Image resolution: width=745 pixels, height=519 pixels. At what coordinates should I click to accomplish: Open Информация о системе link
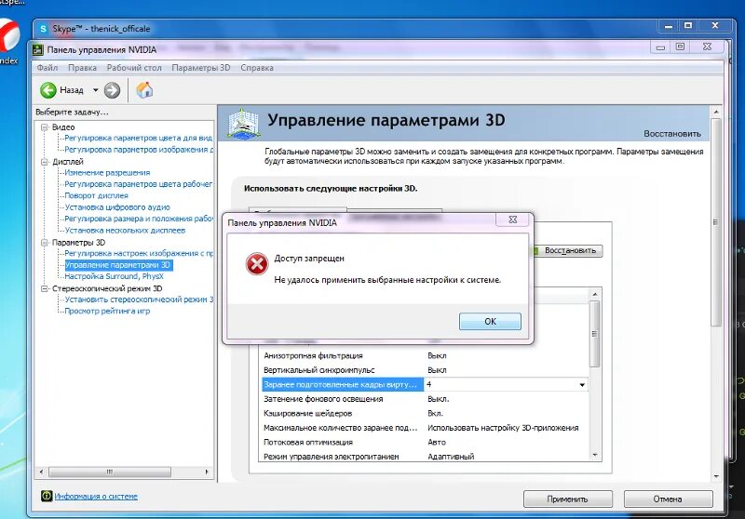(96, 497)
